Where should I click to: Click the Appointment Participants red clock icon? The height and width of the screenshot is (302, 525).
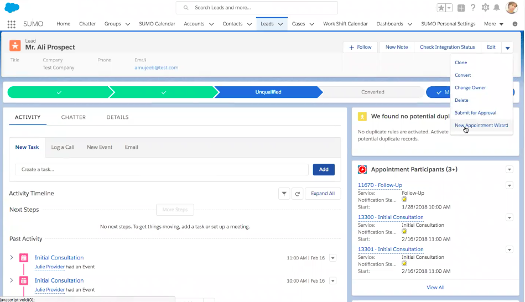362,170
